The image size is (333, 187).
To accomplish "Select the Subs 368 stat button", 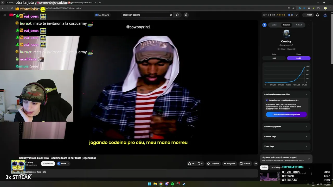I will [274, 58].
